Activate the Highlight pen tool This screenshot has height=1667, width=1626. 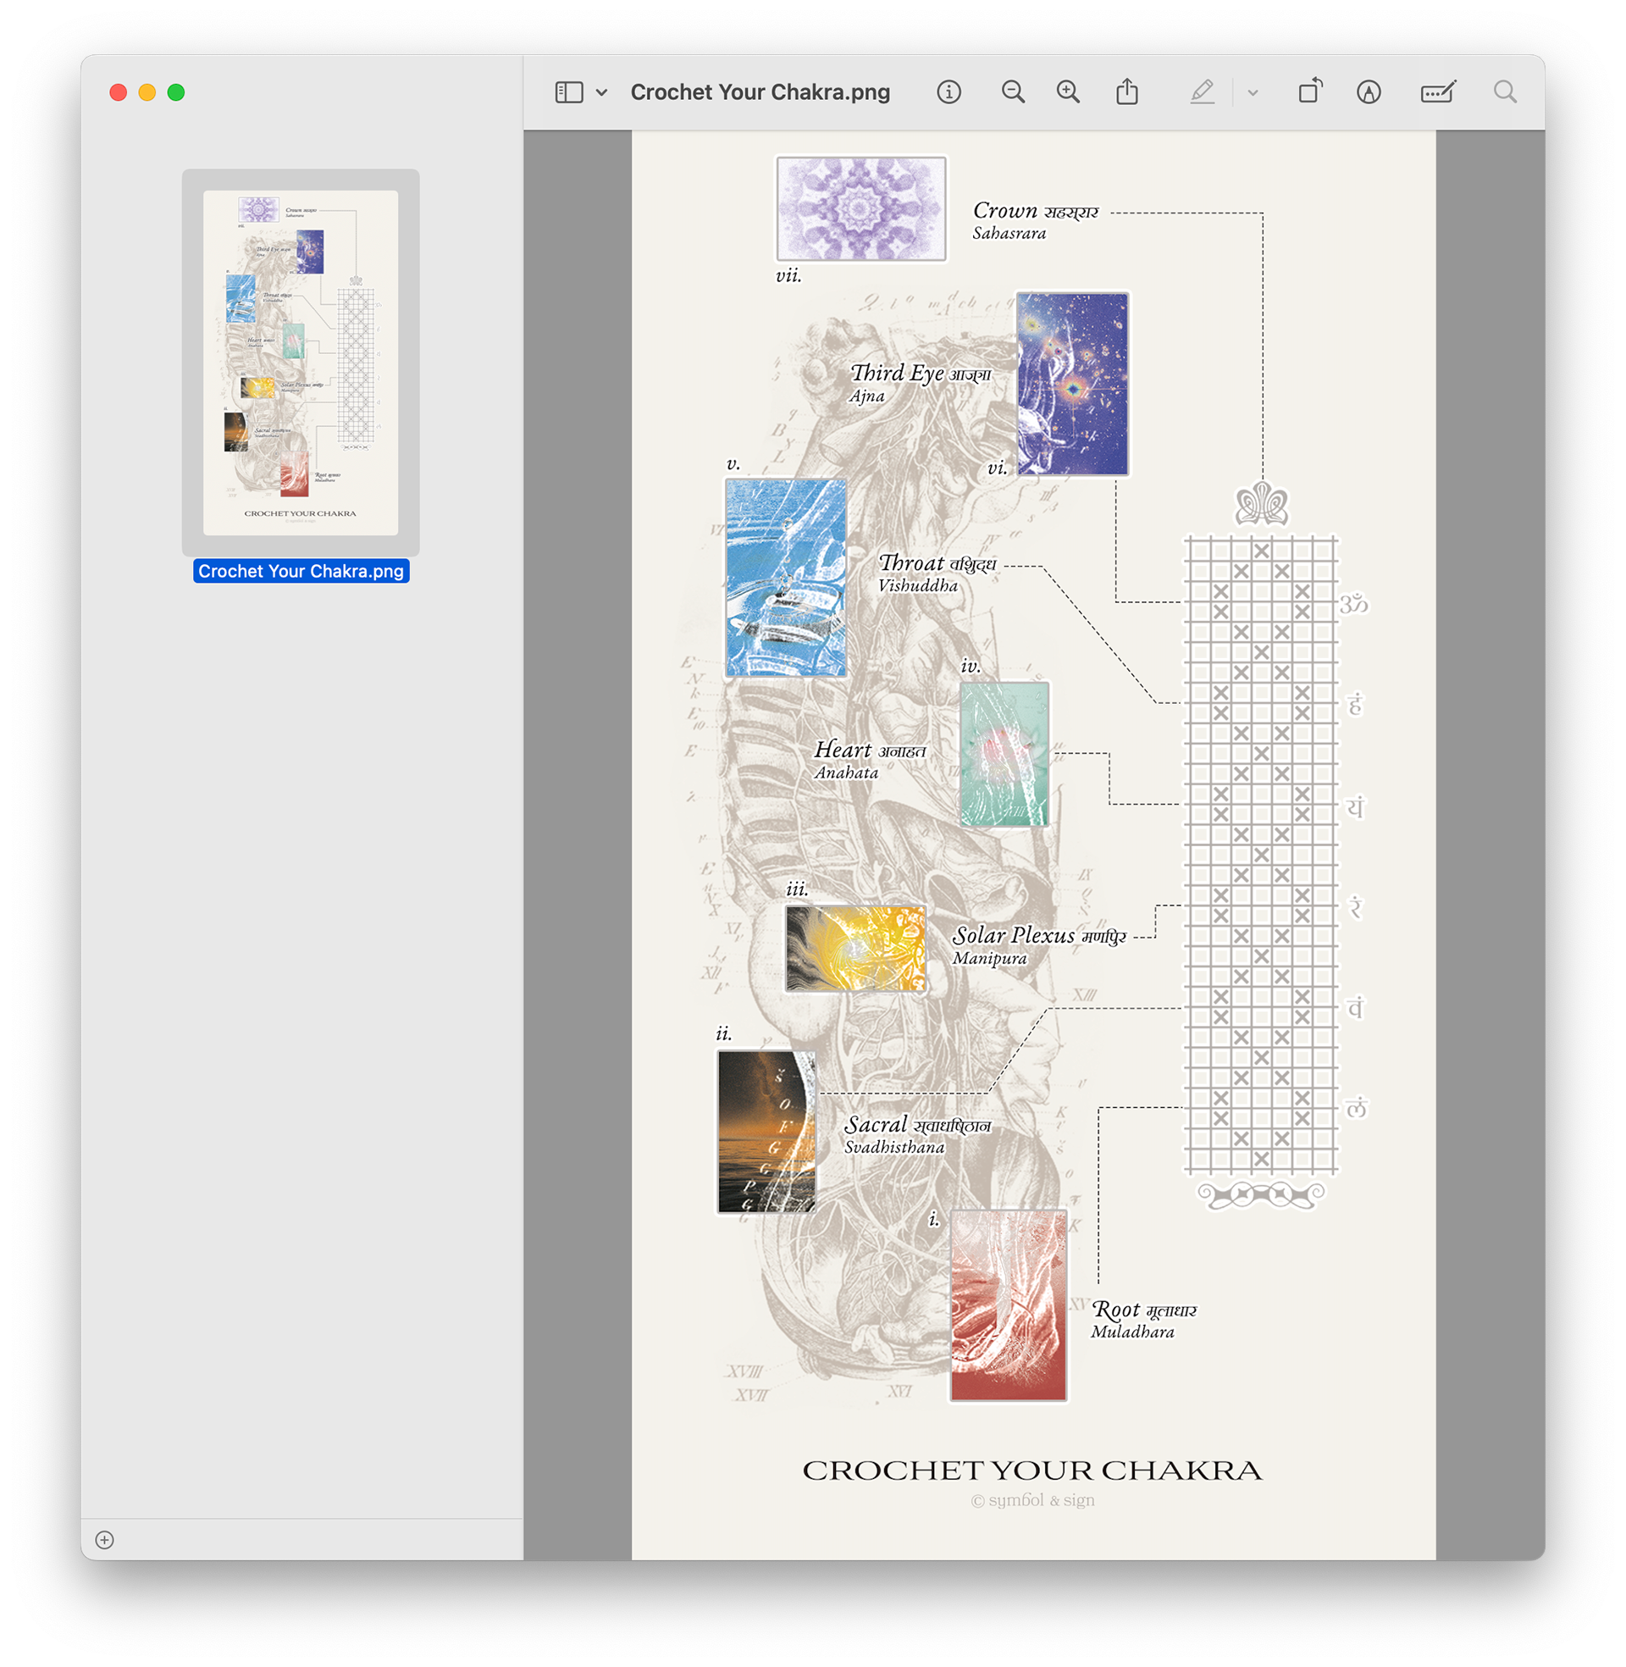tap(1202, 92)
